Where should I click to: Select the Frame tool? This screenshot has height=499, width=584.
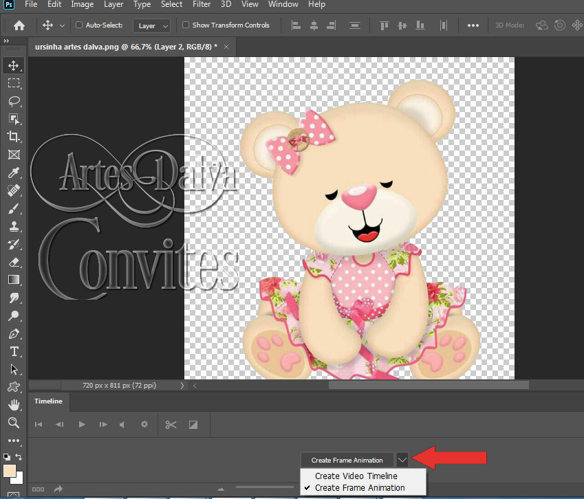point(14,155)
